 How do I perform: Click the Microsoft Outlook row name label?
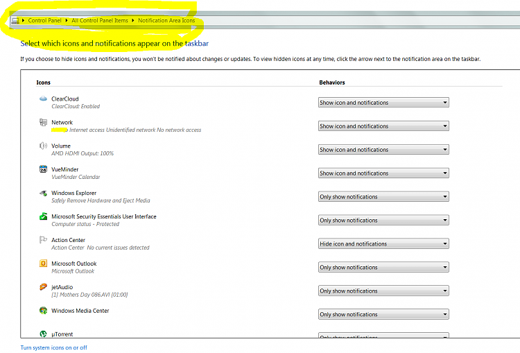point(74,264)
